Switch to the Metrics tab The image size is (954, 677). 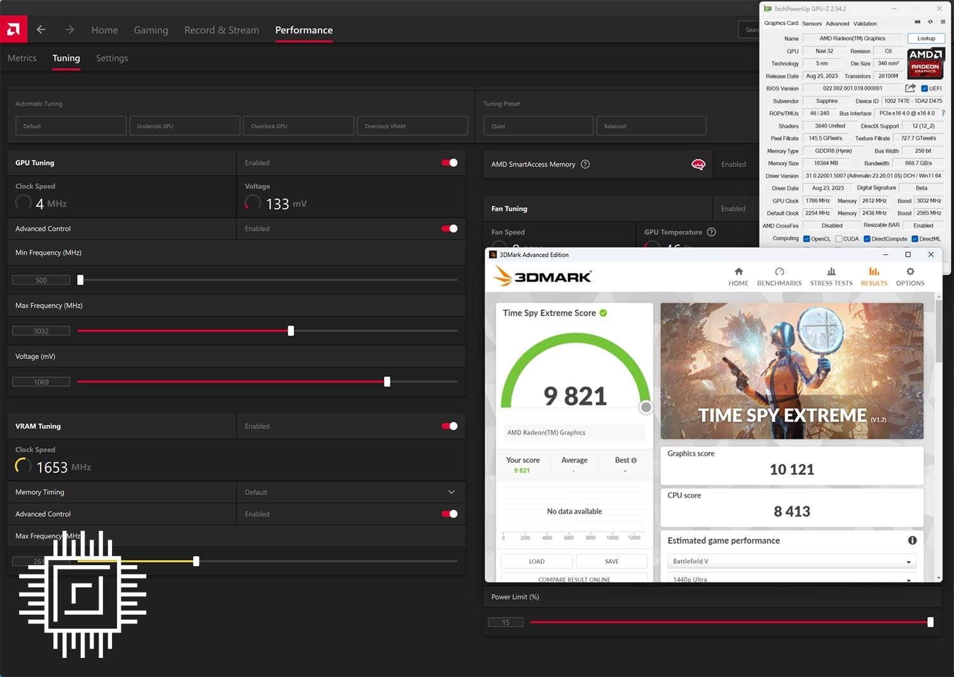coord(22,58)
